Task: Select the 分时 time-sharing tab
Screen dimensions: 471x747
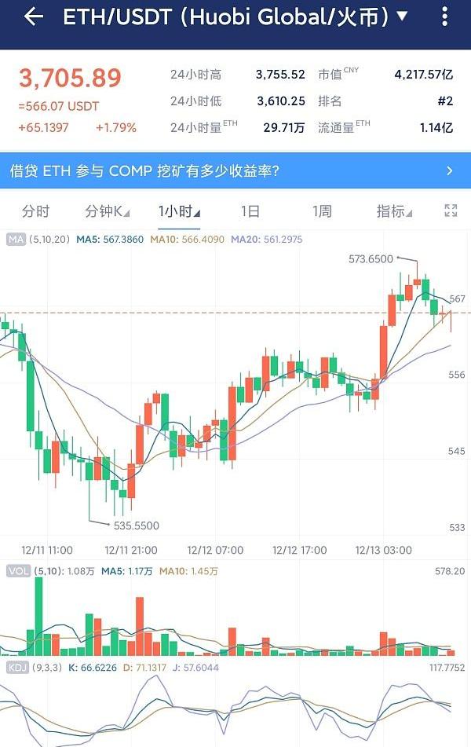Action: (35, 211)
